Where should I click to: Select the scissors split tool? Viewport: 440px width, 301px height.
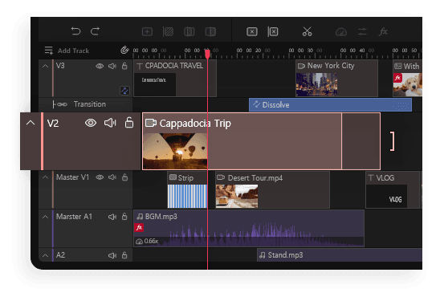pos(307,31)
